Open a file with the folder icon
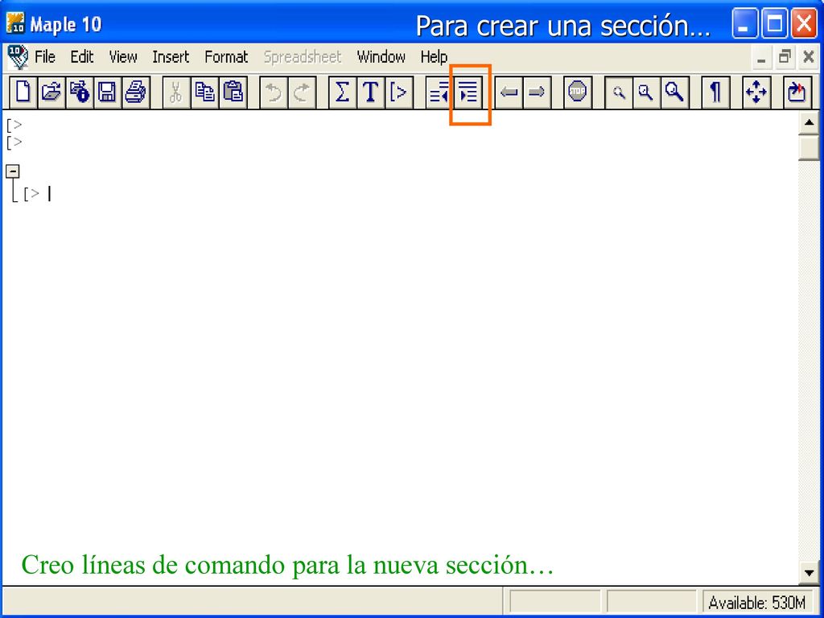824x618 pixels. coord(51,93)
